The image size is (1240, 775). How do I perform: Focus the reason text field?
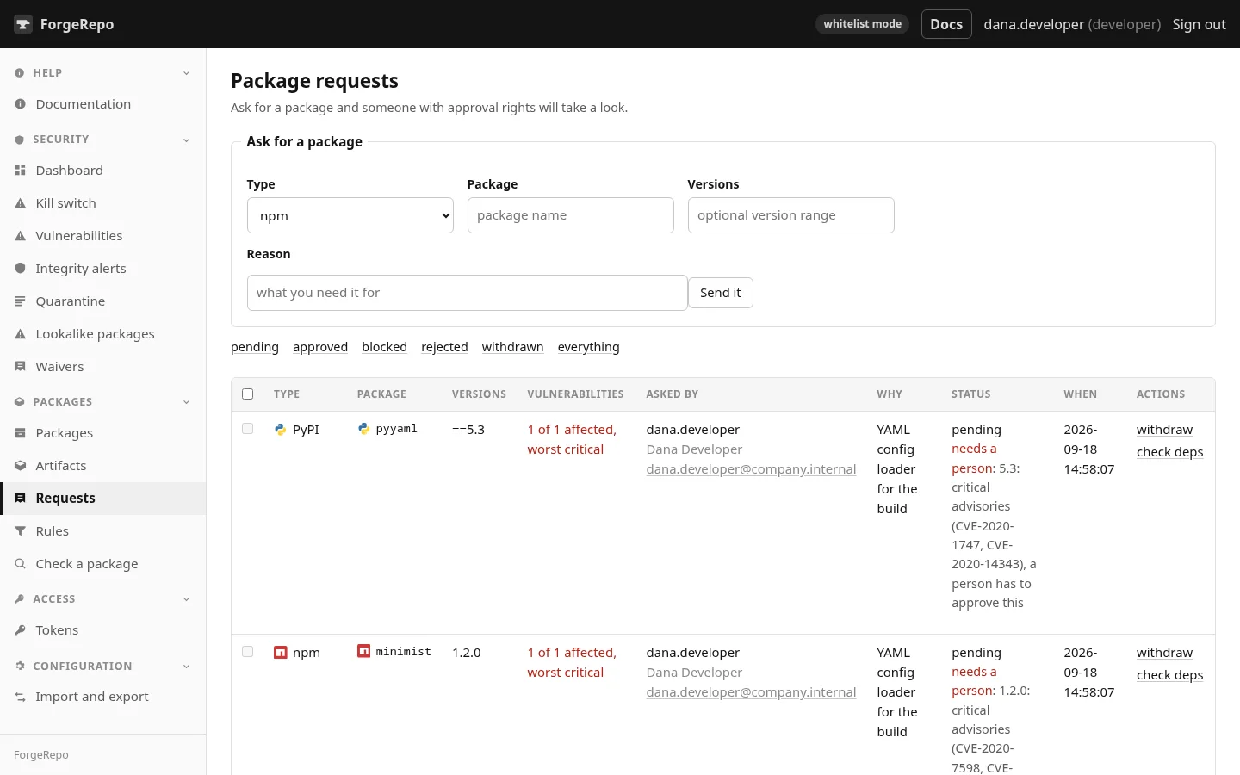click(468, 293)
